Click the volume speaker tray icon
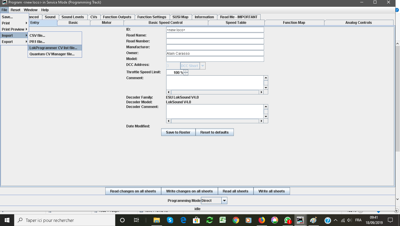The width and height of the screenshot is (400, 226). coord(349,220)
